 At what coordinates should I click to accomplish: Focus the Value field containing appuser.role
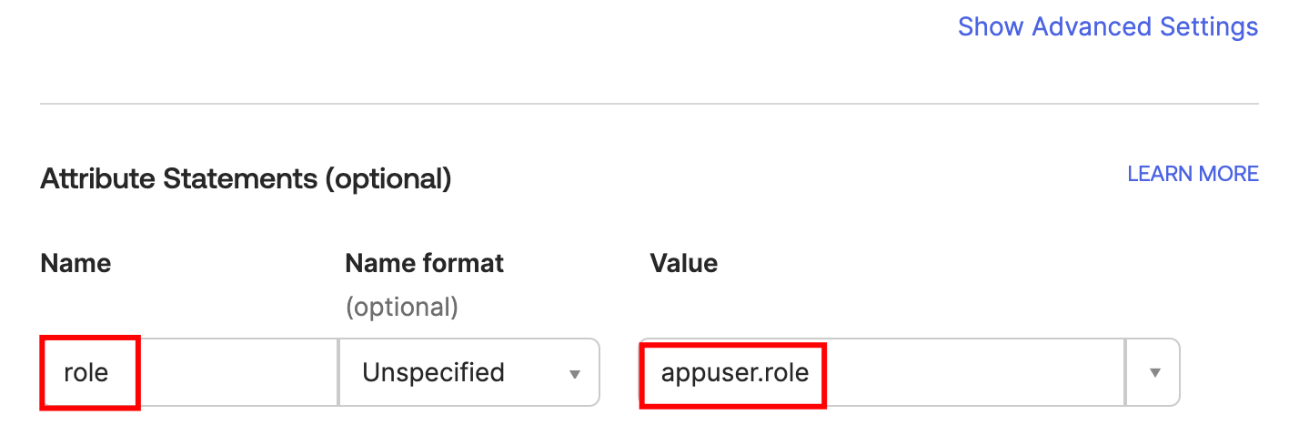(881, 372)
